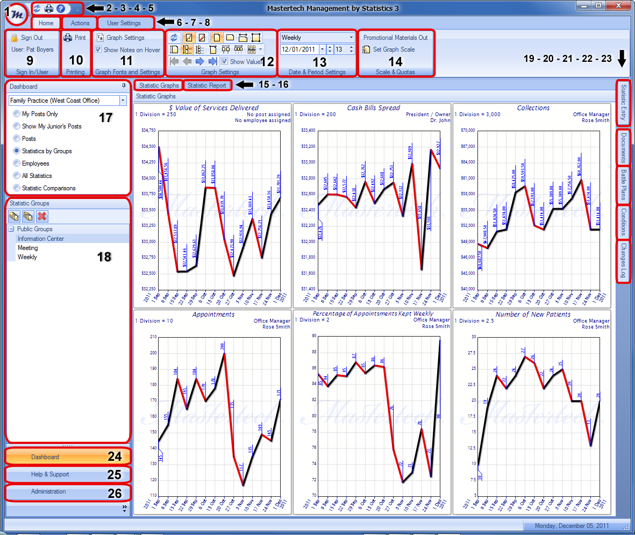Toggle the red-slash graph line icon
Image resolution: width=635 pixels, height=535 pixels.
(x=202, y=38)
